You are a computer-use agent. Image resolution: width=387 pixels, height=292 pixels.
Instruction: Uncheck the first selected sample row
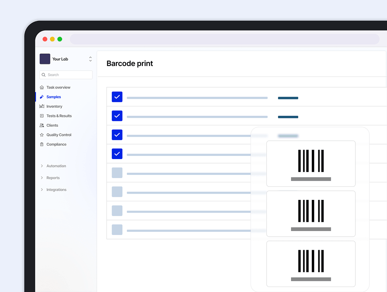117,97
